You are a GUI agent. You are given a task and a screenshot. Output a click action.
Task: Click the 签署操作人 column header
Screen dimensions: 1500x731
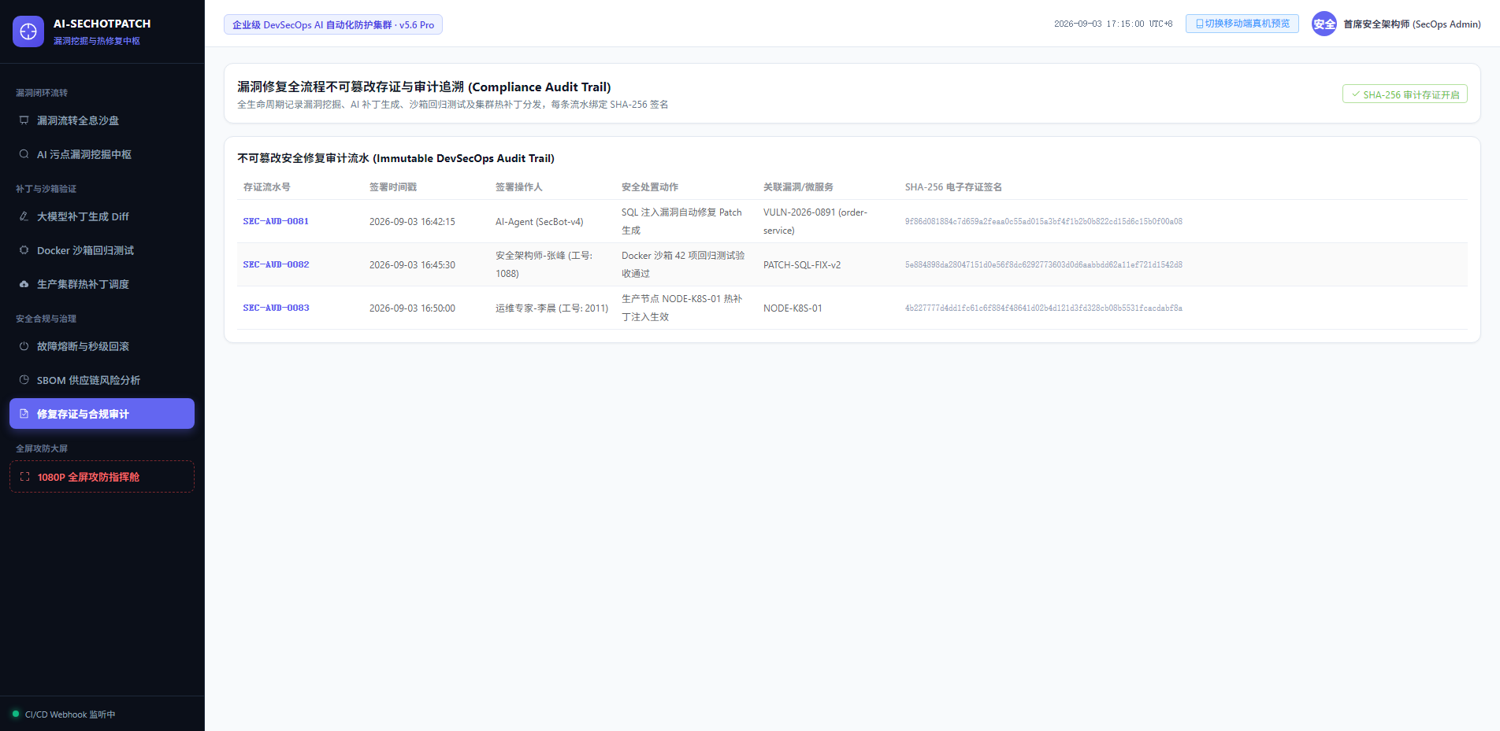pyautogui.click(x=519, y=187)
